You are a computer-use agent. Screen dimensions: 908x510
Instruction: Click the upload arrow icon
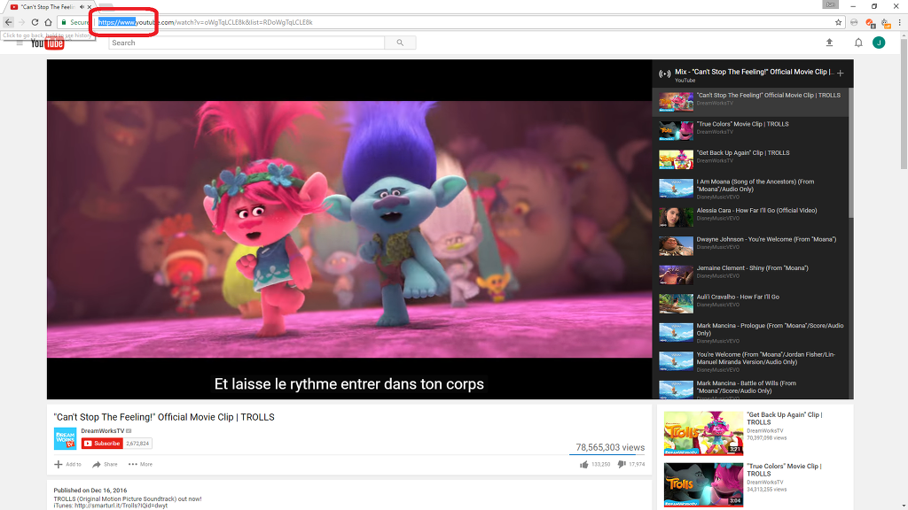pos(829,42)
